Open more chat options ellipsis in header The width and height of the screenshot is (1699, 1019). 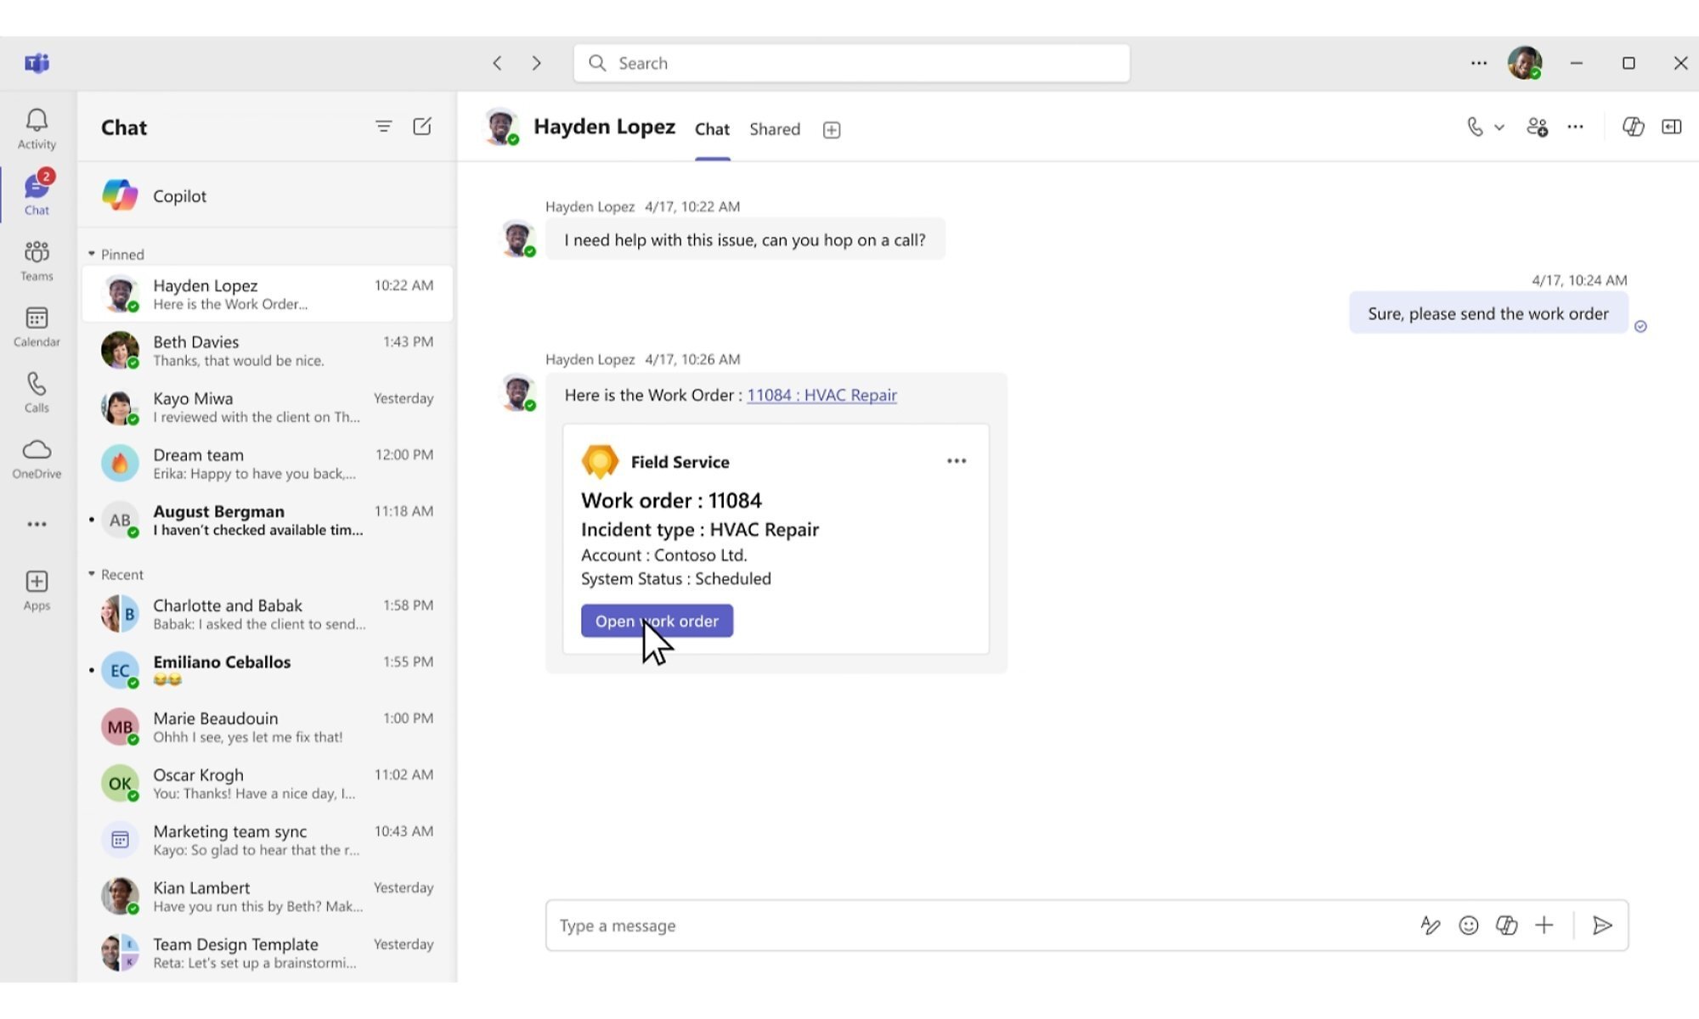[1575, 127]
